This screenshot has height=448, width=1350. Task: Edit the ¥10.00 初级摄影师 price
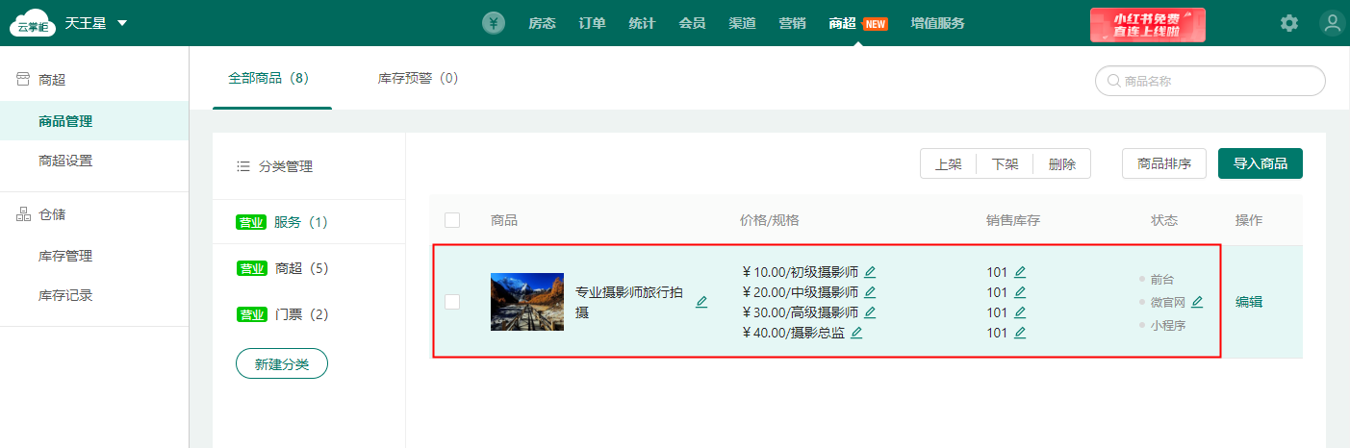click(x=870, y=272)
